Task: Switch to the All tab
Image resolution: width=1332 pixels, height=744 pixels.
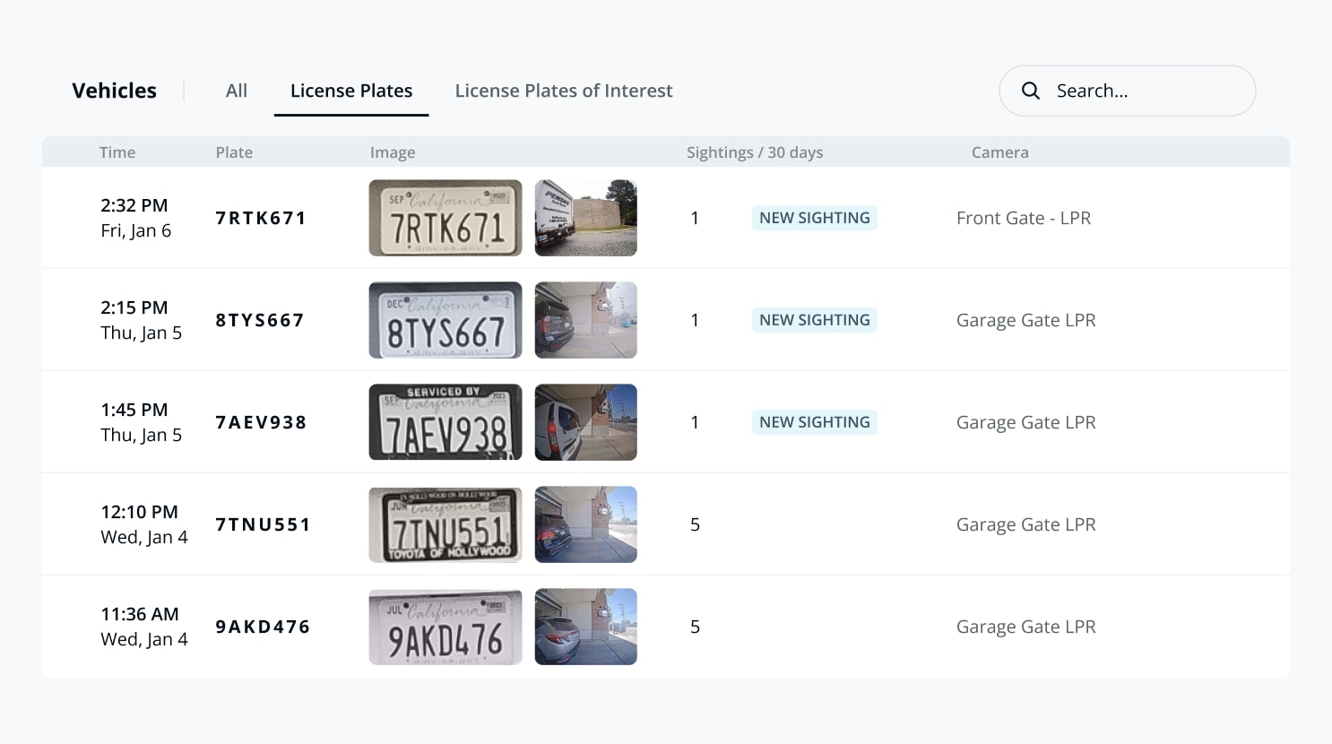Action: tap(237, 91)
